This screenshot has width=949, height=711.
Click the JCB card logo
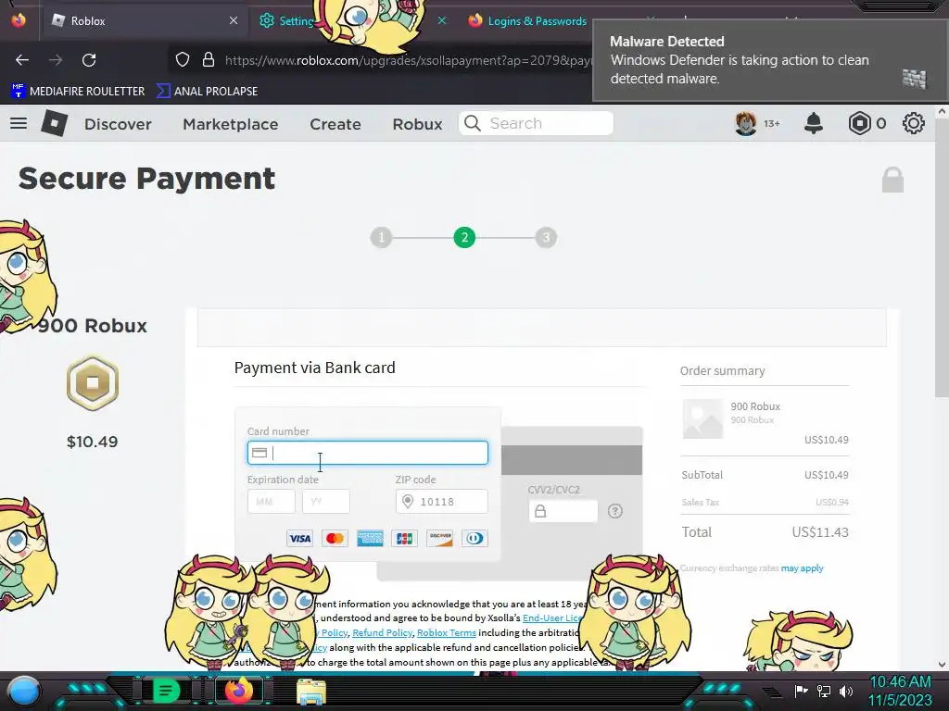point(404,538)
